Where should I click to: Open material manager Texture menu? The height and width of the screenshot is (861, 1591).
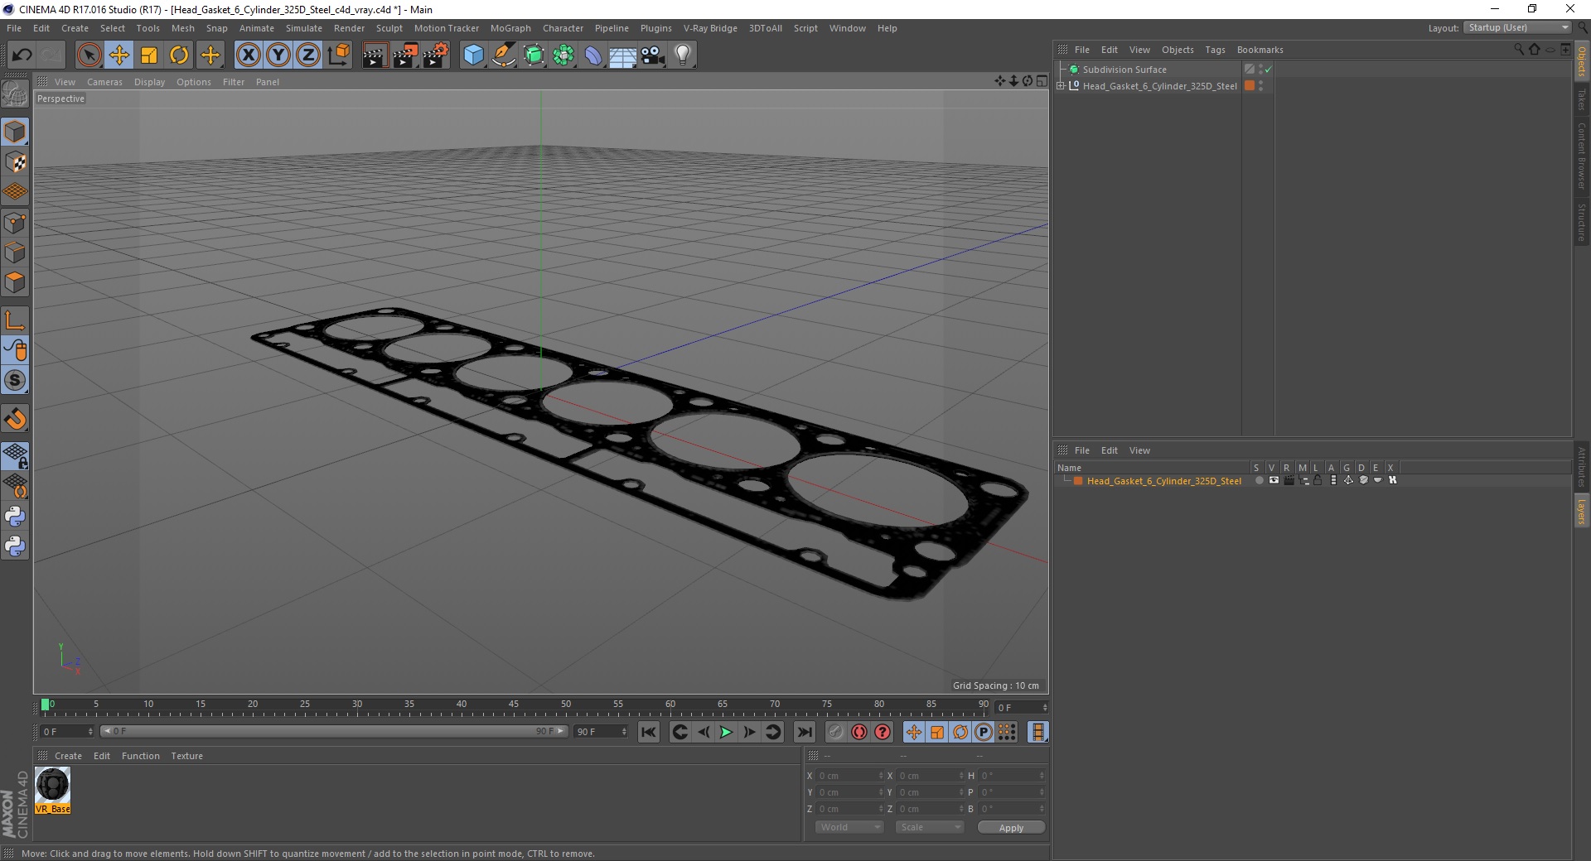point(186,756)
